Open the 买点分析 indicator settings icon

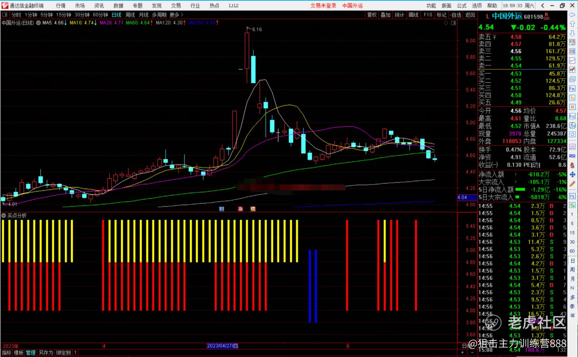click(4, 215)
